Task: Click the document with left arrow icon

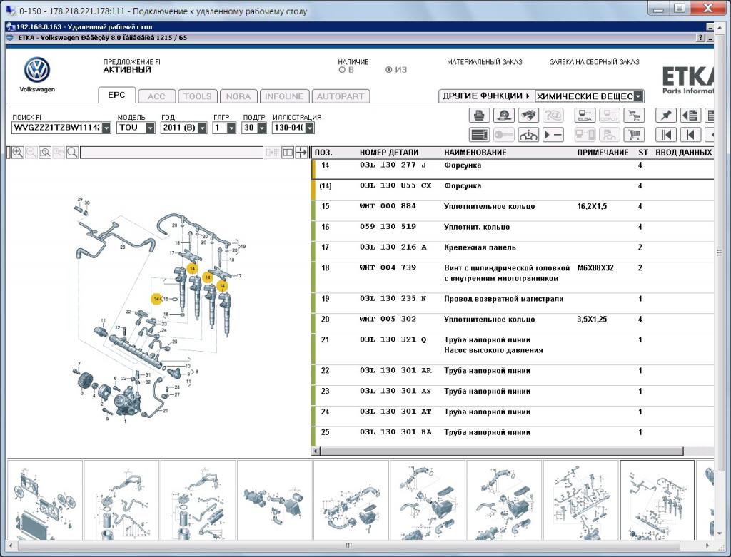Action: [690, 115]
